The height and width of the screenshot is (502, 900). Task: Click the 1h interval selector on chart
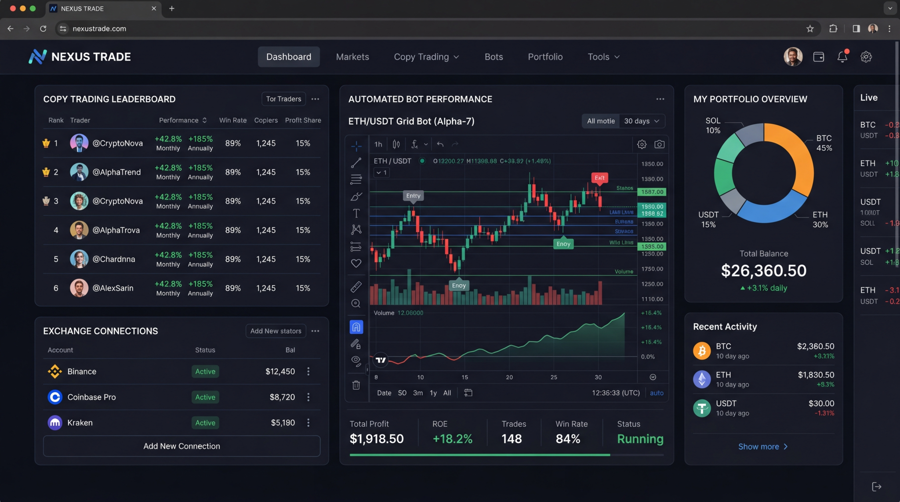point(377,144)
